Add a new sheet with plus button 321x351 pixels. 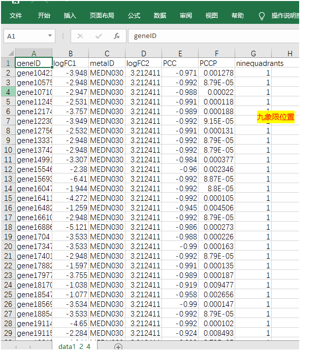tap(118, 347)
